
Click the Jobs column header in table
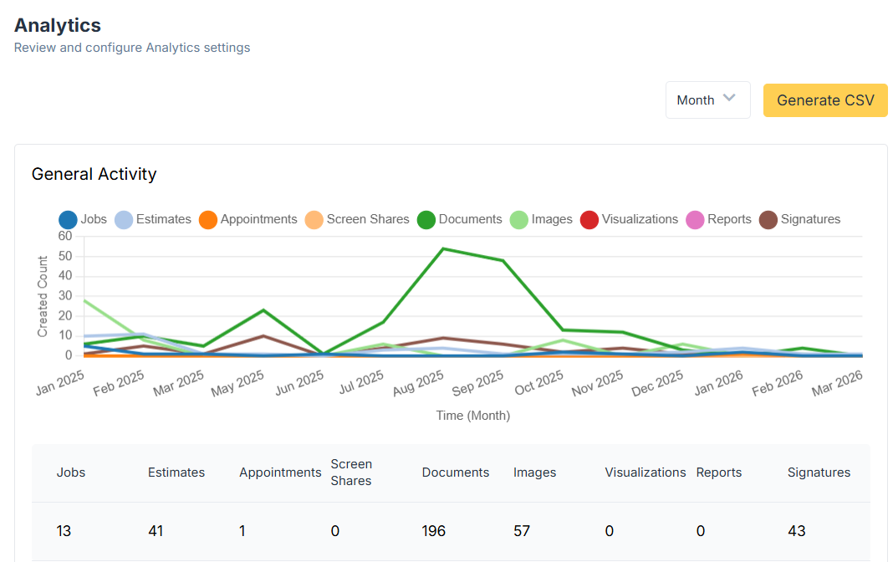(x=70, y=473)
